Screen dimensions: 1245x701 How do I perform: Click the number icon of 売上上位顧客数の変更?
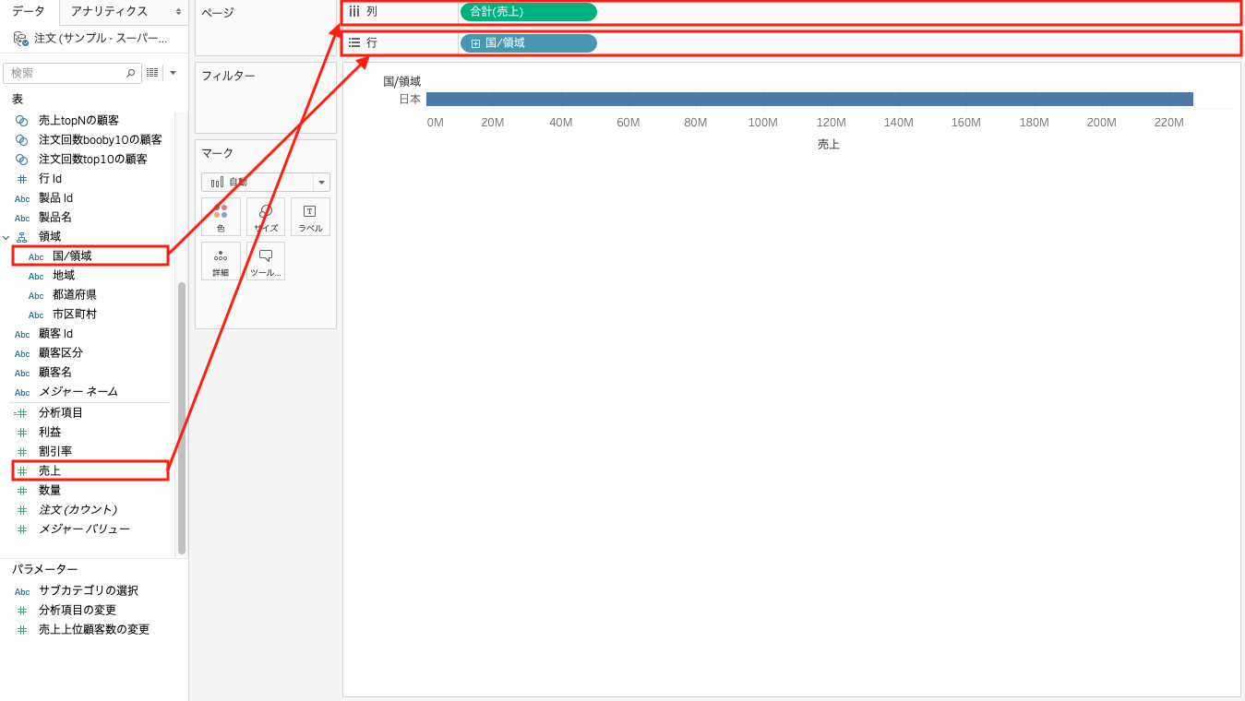(x=22, y=630)
